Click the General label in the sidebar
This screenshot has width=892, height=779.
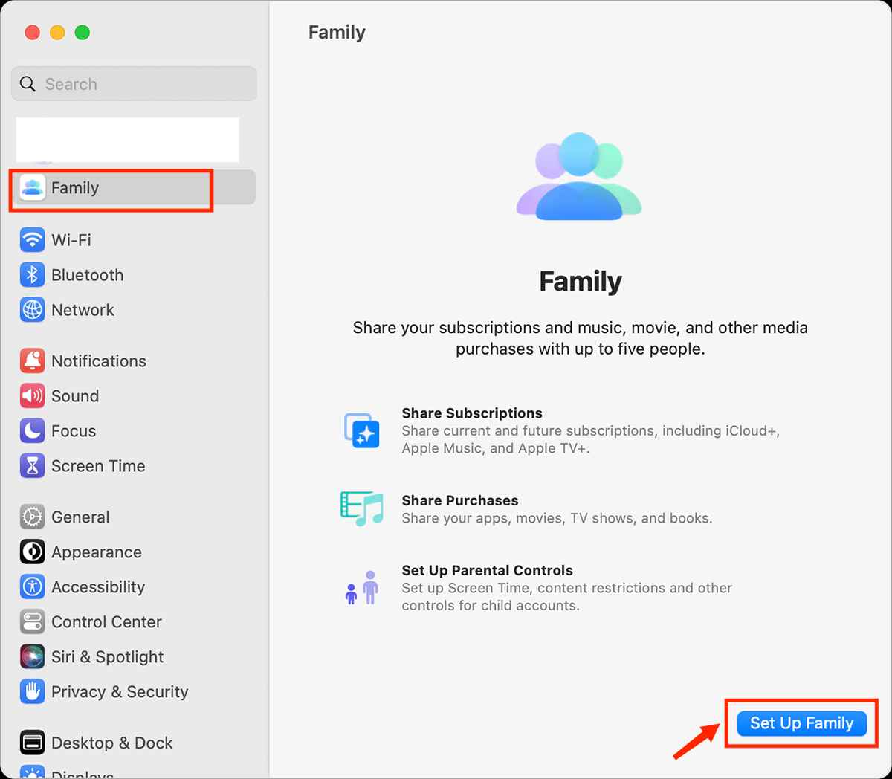[80, 517]
